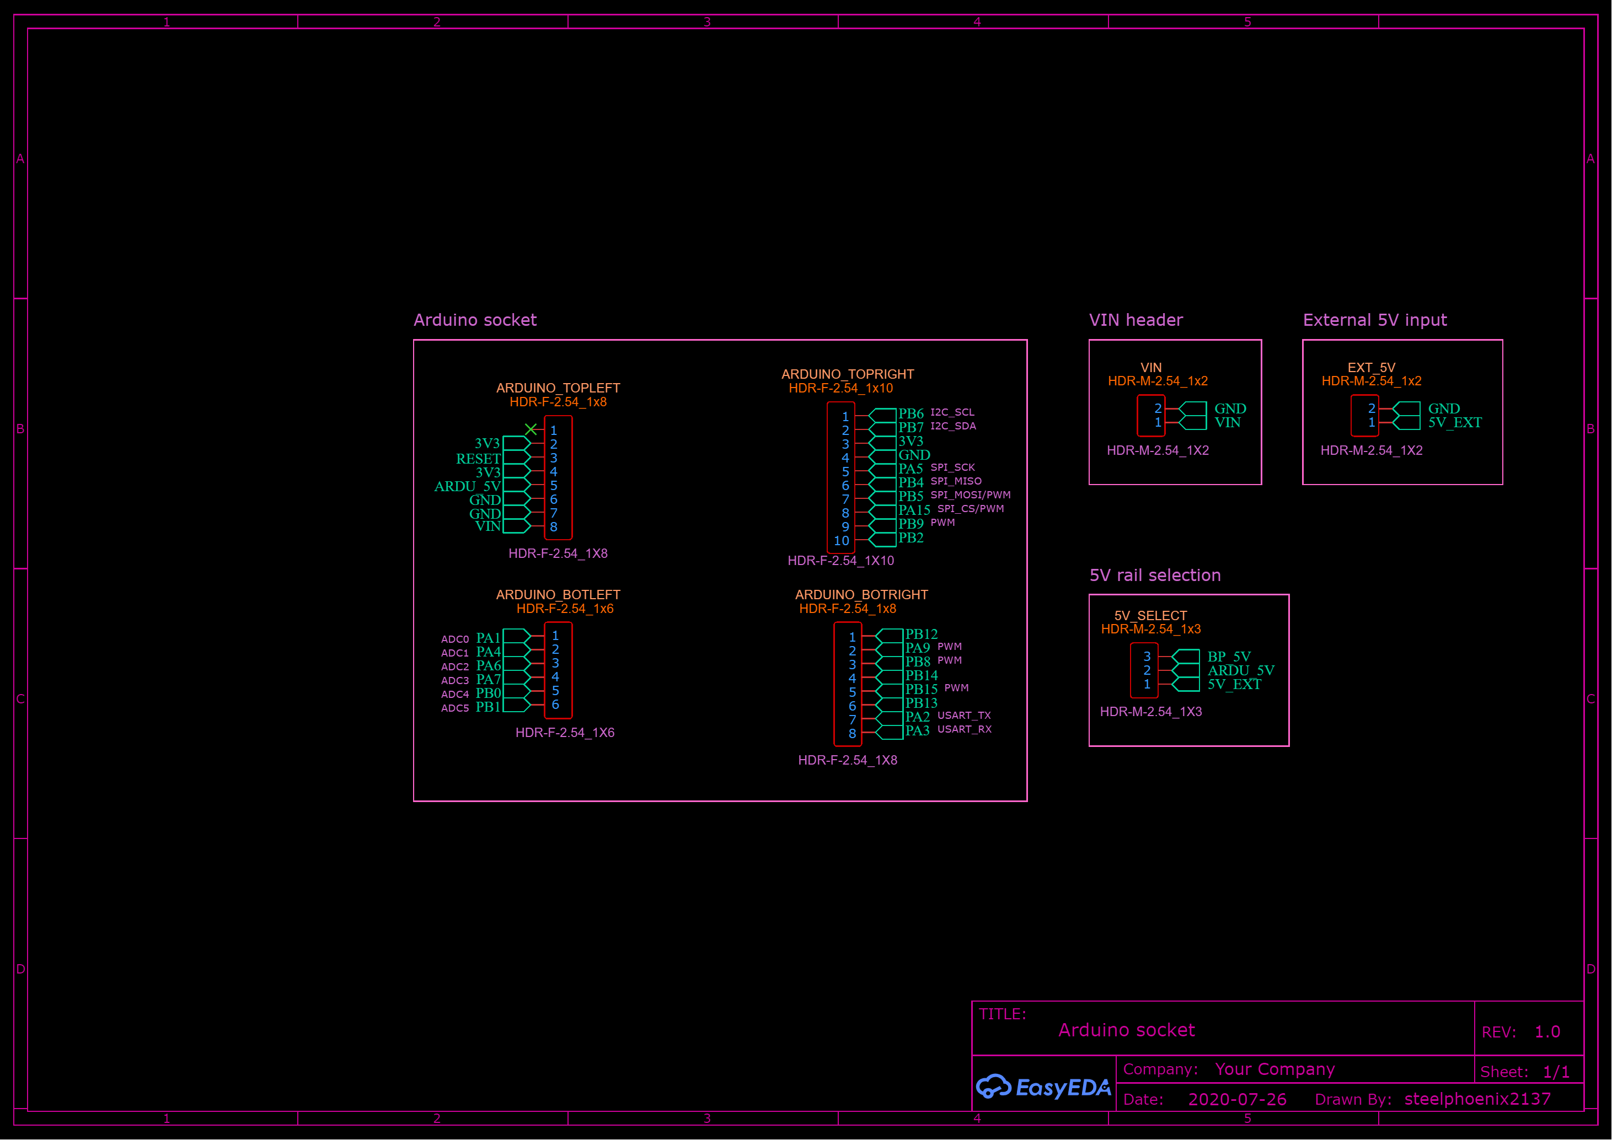Click the SPI_SCK annotation text

[x=953, y=467]
